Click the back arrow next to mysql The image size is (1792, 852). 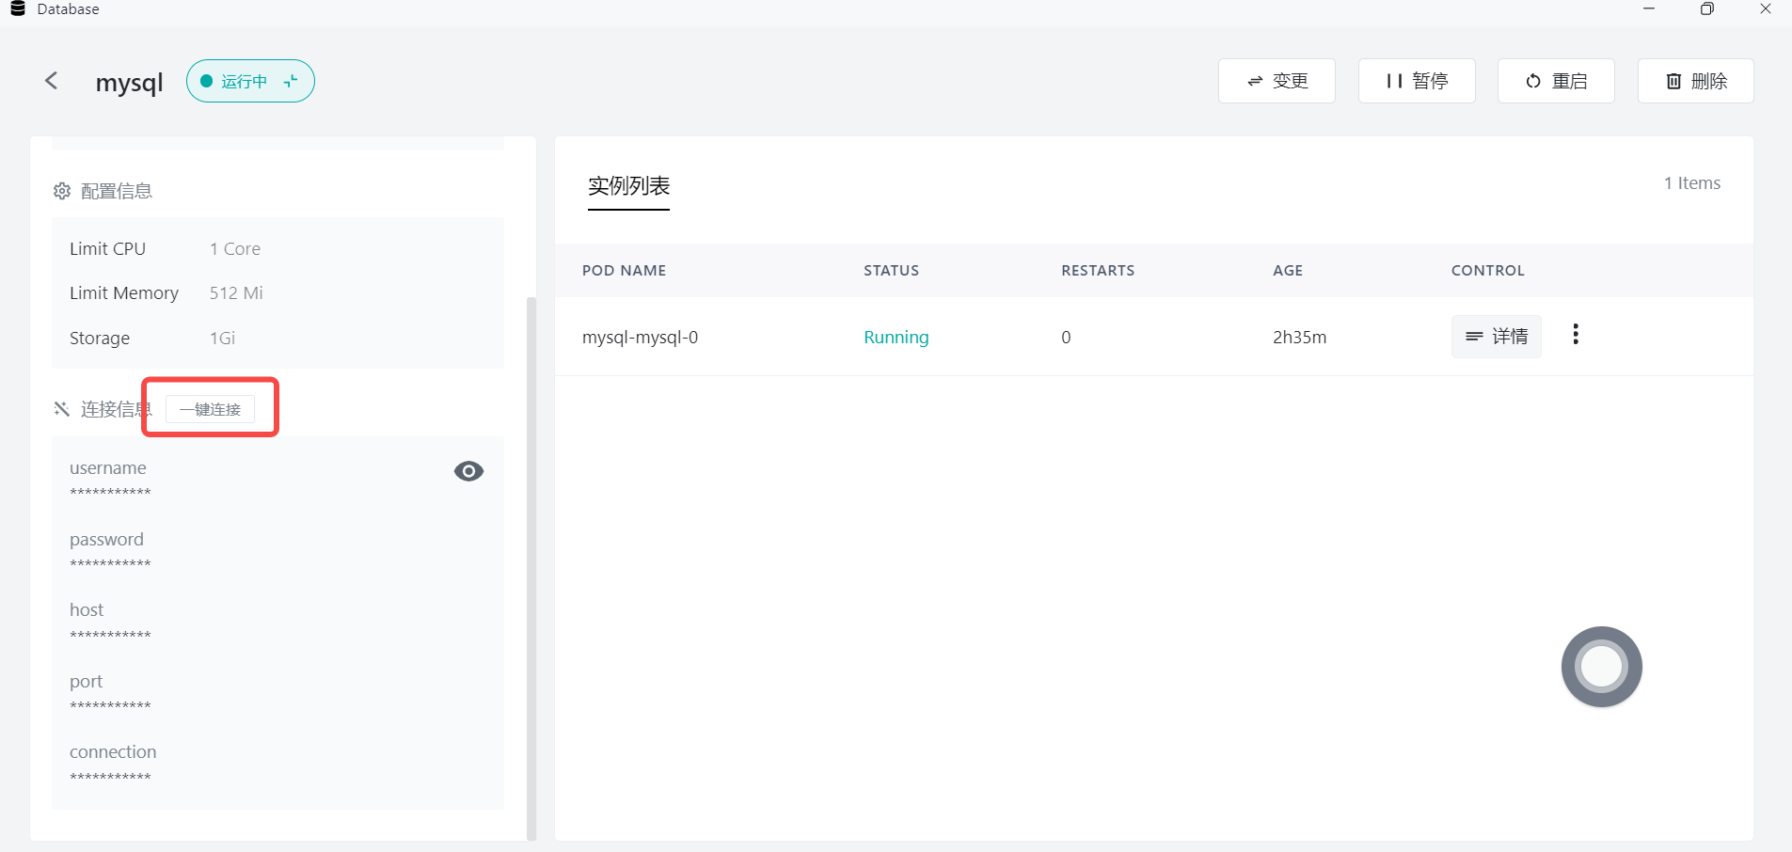click(52, 82)
